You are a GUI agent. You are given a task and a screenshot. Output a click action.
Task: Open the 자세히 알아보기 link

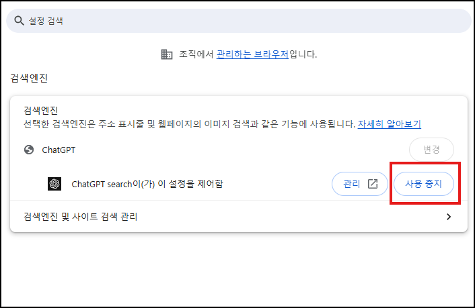click(x=390, y=124)
